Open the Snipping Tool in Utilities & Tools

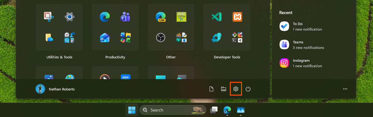tap(49, 16)
